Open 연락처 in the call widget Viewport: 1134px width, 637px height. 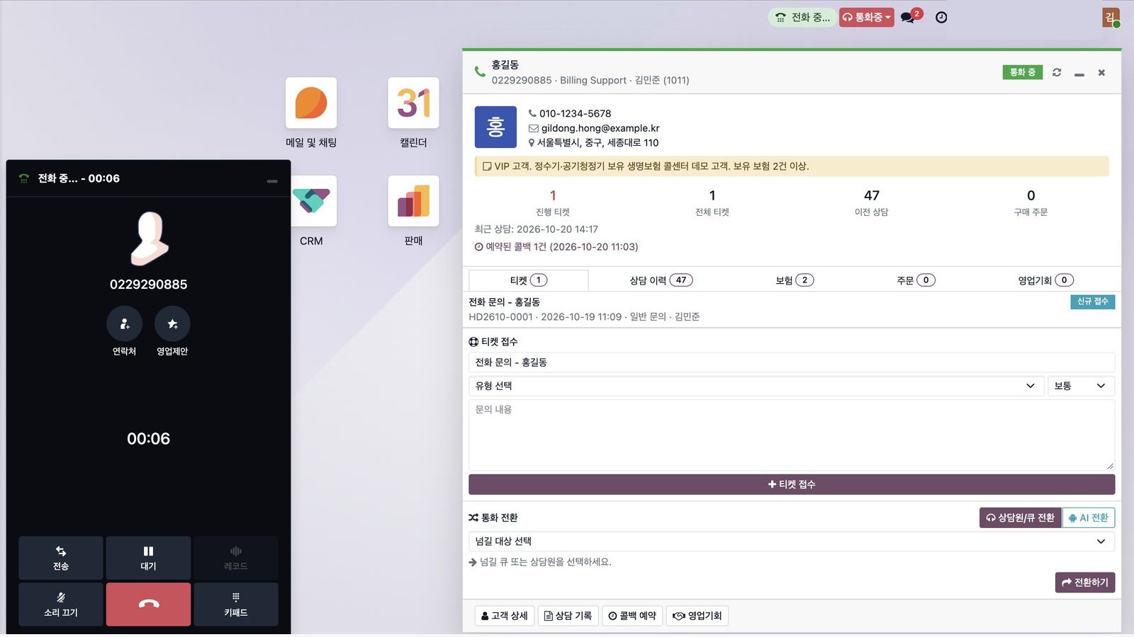click(x=124, y=324)
